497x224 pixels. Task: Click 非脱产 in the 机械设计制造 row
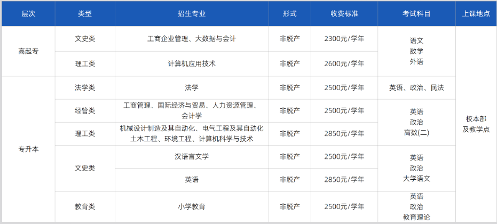(290, 134)
